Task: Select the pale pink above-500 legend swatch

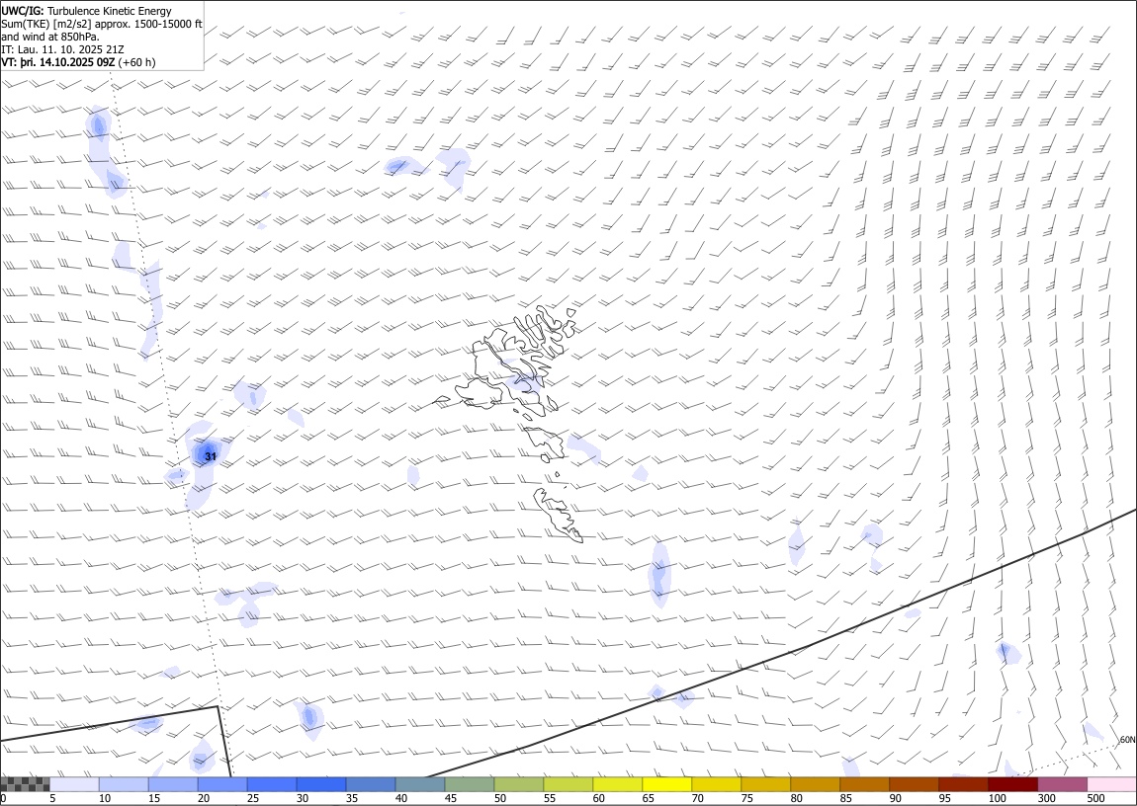Action: click(1111, 784)
